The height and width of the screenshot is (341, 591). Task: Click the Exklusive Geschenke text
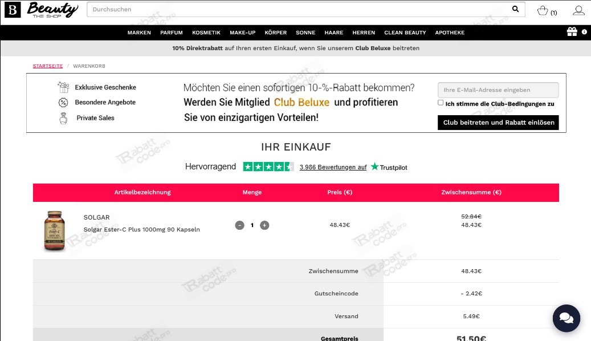105,87
